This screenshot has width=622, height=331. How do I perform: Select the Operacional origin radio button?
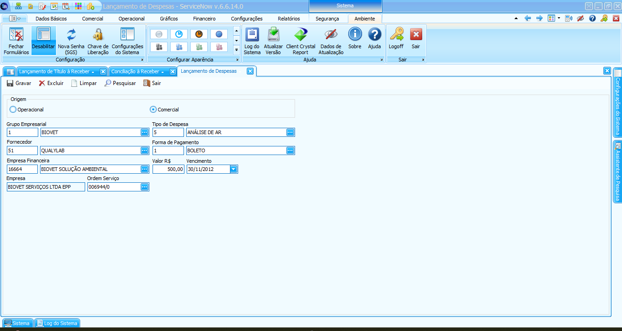tap(13, 110)
